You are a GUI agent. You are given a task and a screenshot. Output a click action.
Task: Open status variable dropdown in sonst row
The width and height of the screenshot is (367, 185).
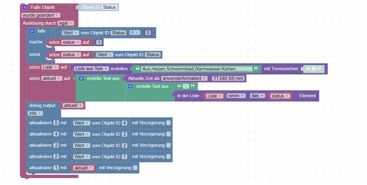click(71, 55)
